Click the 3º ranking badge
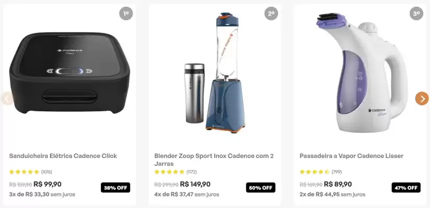 (x=416, y=14)
